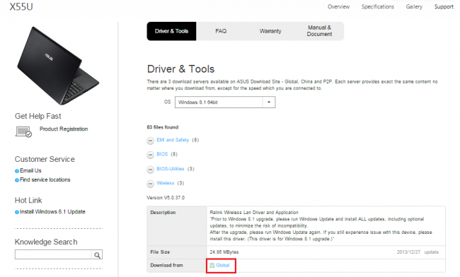460x277 pixels.
Task: Collapse the EMI and Safety section
Action: point(150,141)
